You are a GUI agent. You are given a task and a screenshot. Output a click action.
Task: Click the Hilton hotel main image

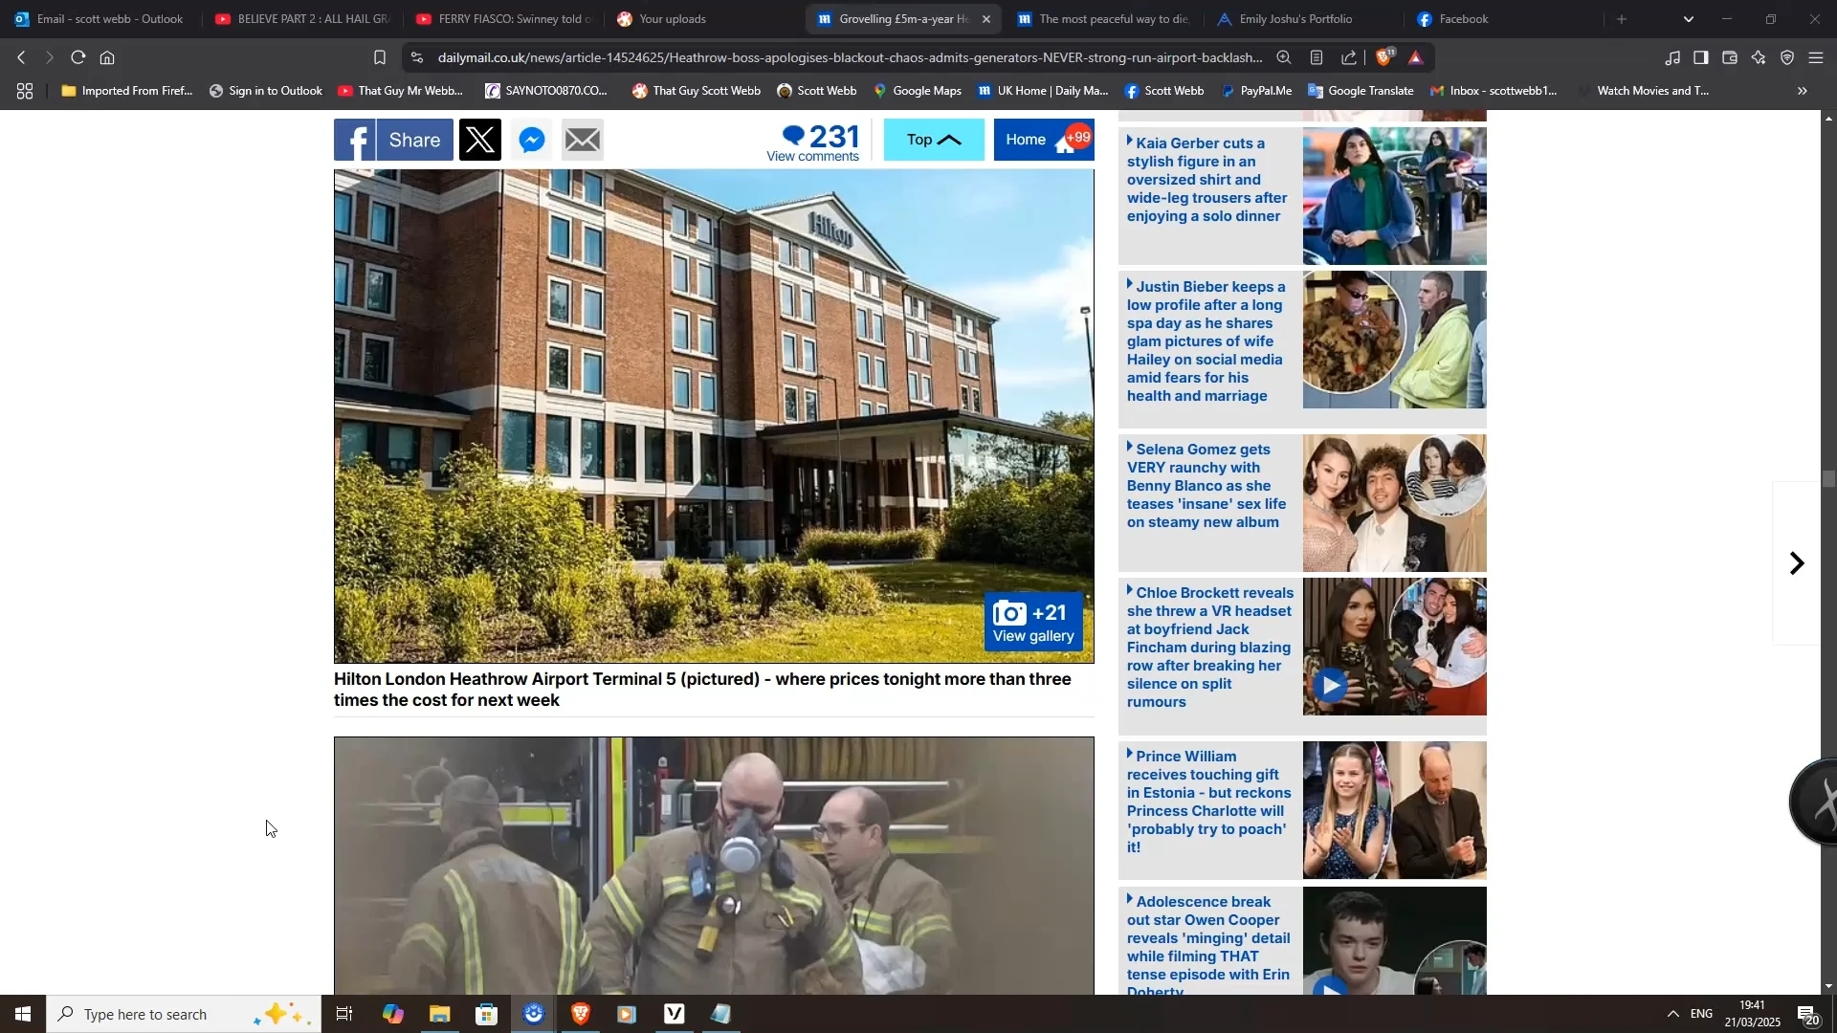714,416
